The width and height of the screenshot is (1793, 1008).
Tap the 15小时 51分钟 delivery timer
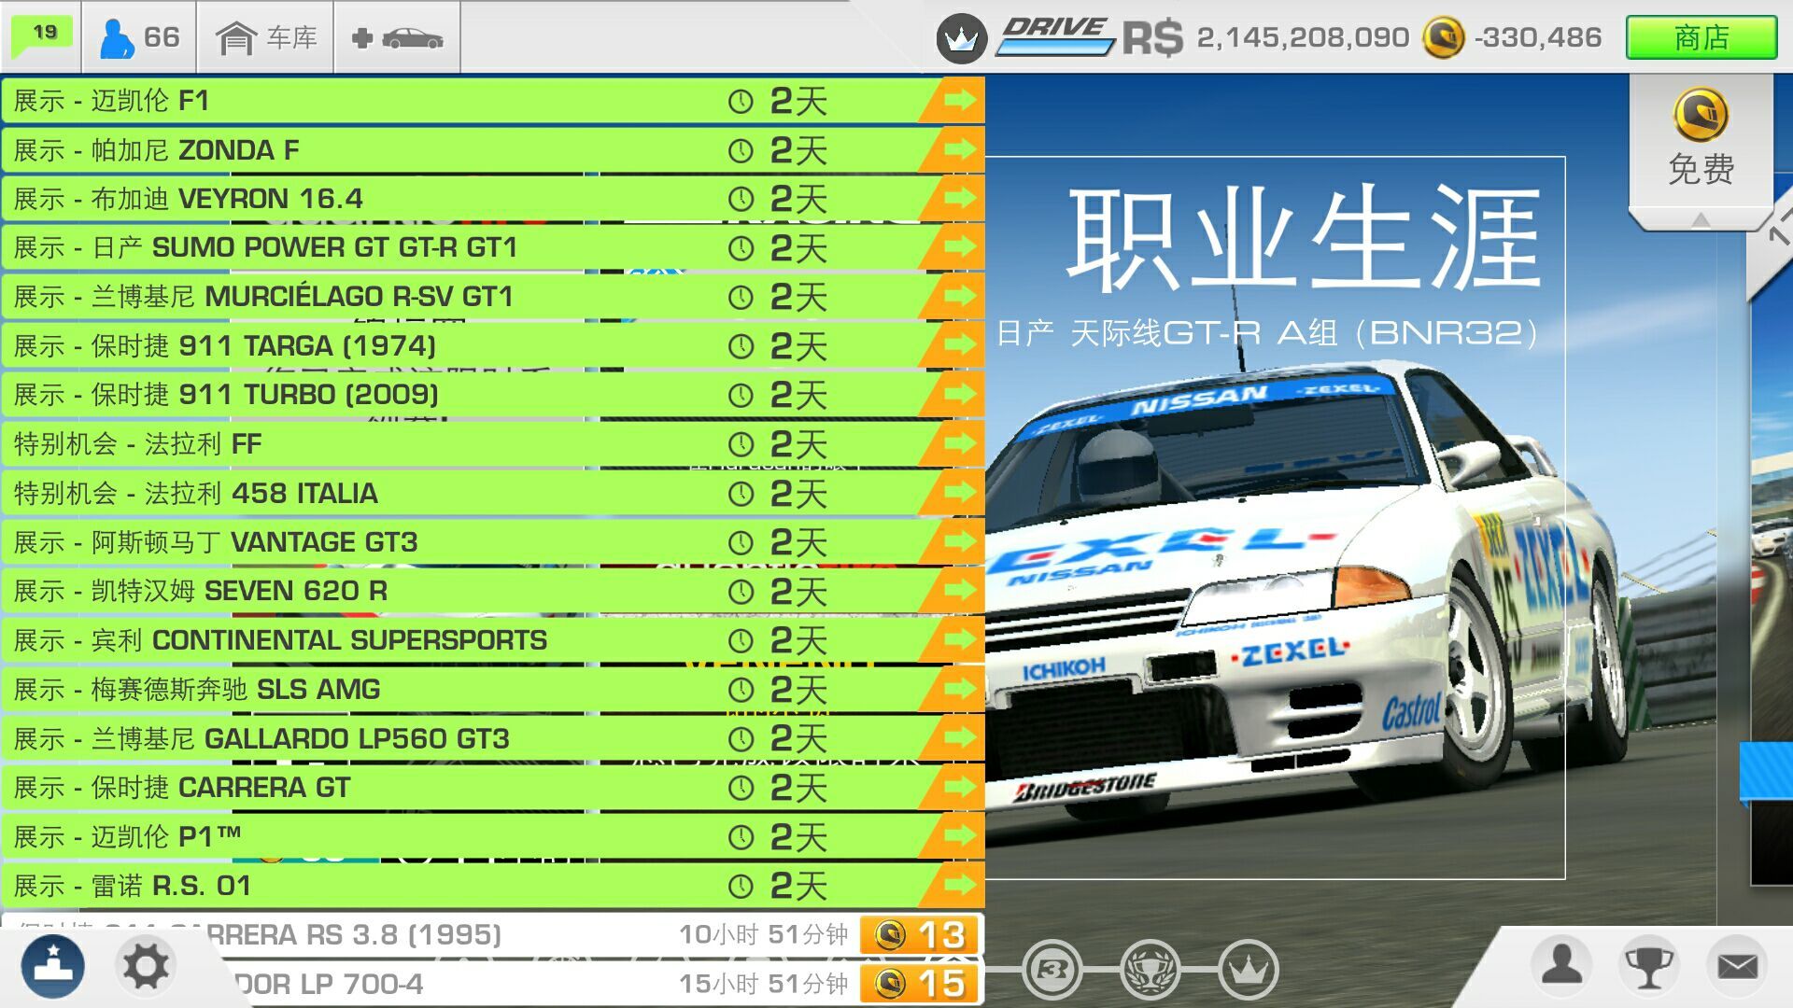point(763,984)
